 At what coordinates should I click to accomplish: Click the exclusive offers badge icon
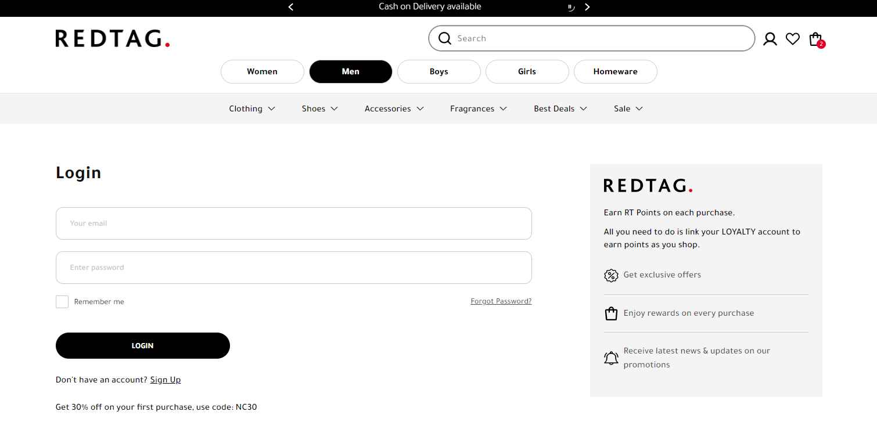point(611,275)
